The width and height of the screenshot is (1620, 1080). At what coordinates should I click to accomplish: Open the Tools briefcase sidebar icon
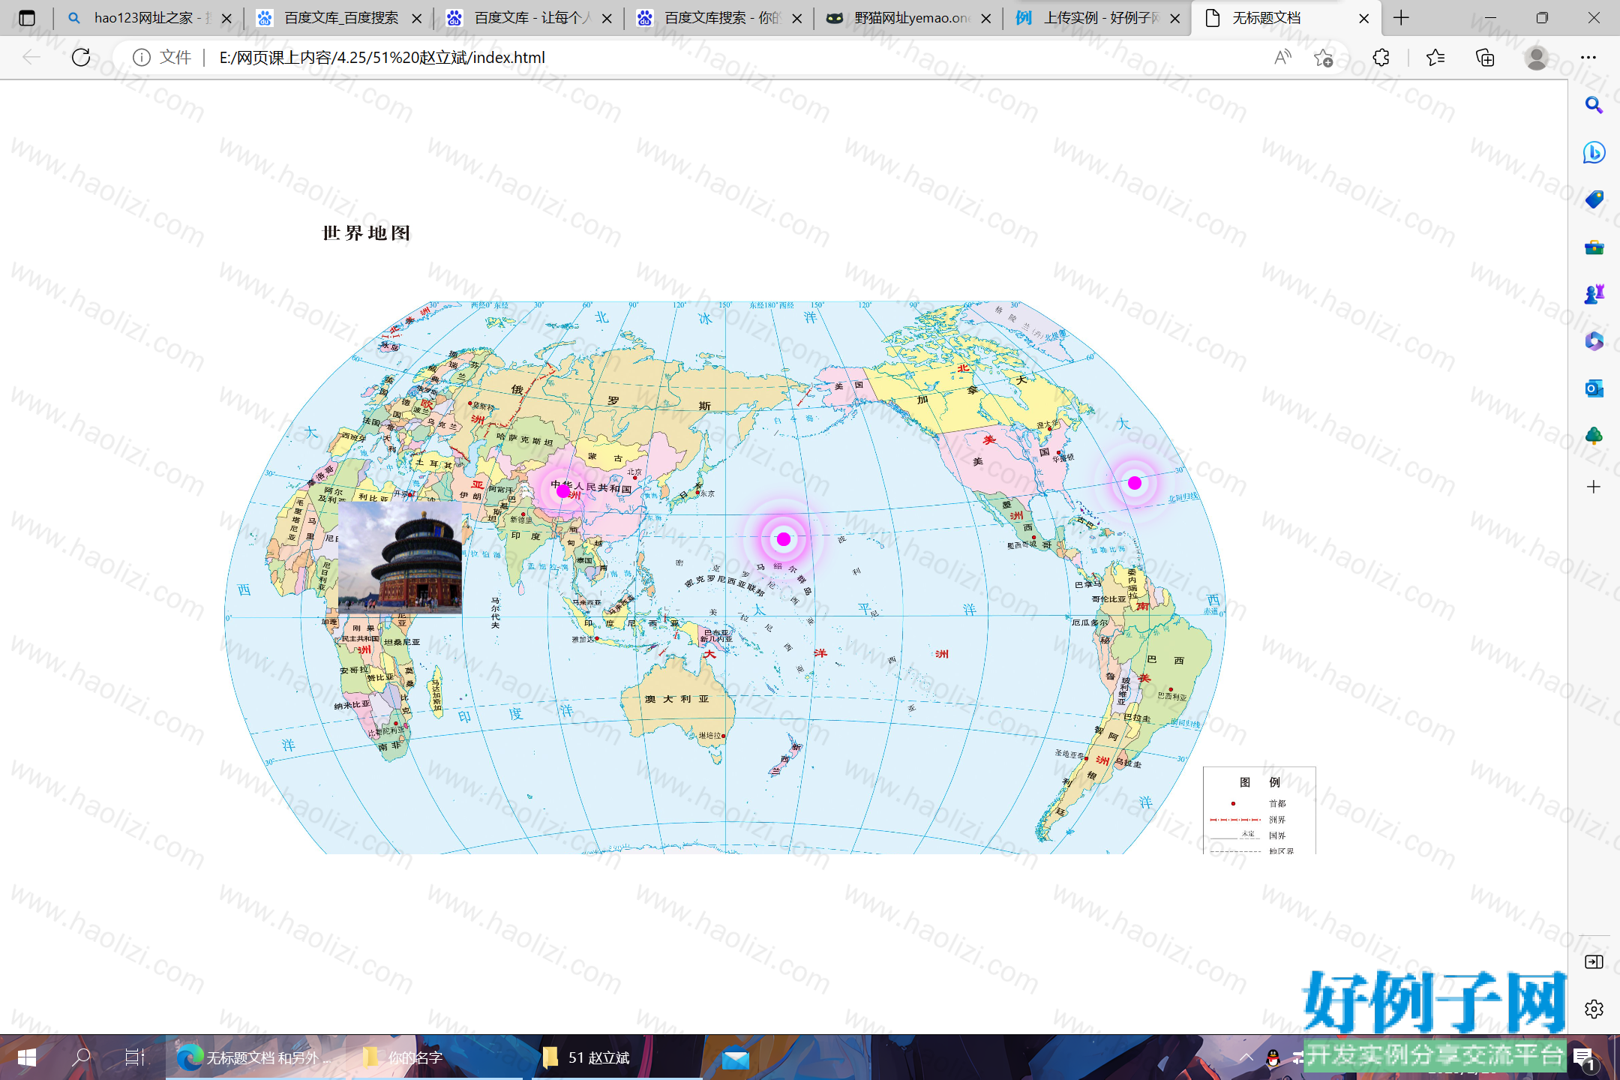coord(1594,247)
